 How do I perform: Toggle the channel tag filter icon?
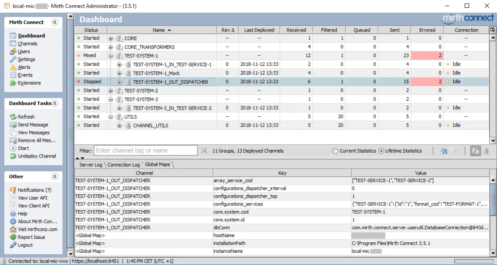(x=454, y=151)
